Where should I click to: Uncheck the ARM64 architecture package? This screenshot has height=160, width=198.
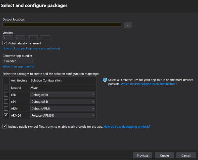coord(6,115)
